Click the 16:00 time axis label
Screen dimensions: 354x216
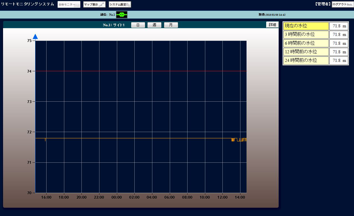pos(46,197)
